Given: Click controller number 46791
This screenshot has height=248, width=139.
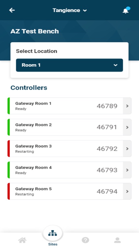Looking at the screenshot, I should pos(107,127).
